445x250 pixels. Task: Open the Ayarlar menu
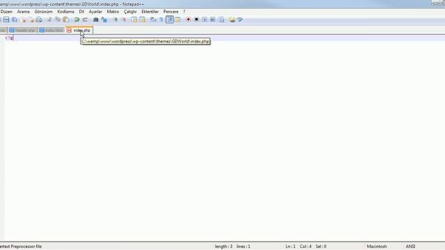95,12
